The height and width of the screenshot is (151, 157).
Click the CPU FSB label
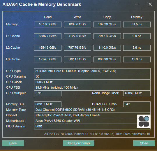13,87
